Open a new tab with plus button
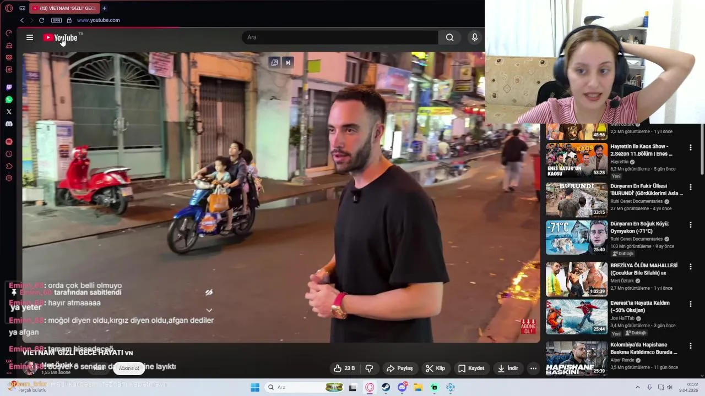This screenshot has width=705, height=396. (x=104, y=8)
